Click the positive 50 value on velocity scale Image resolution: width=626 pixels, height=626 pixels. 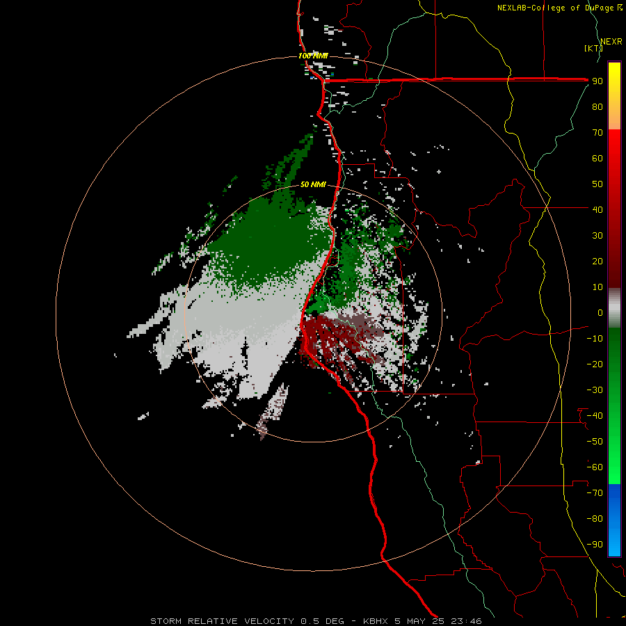point(597,184)
